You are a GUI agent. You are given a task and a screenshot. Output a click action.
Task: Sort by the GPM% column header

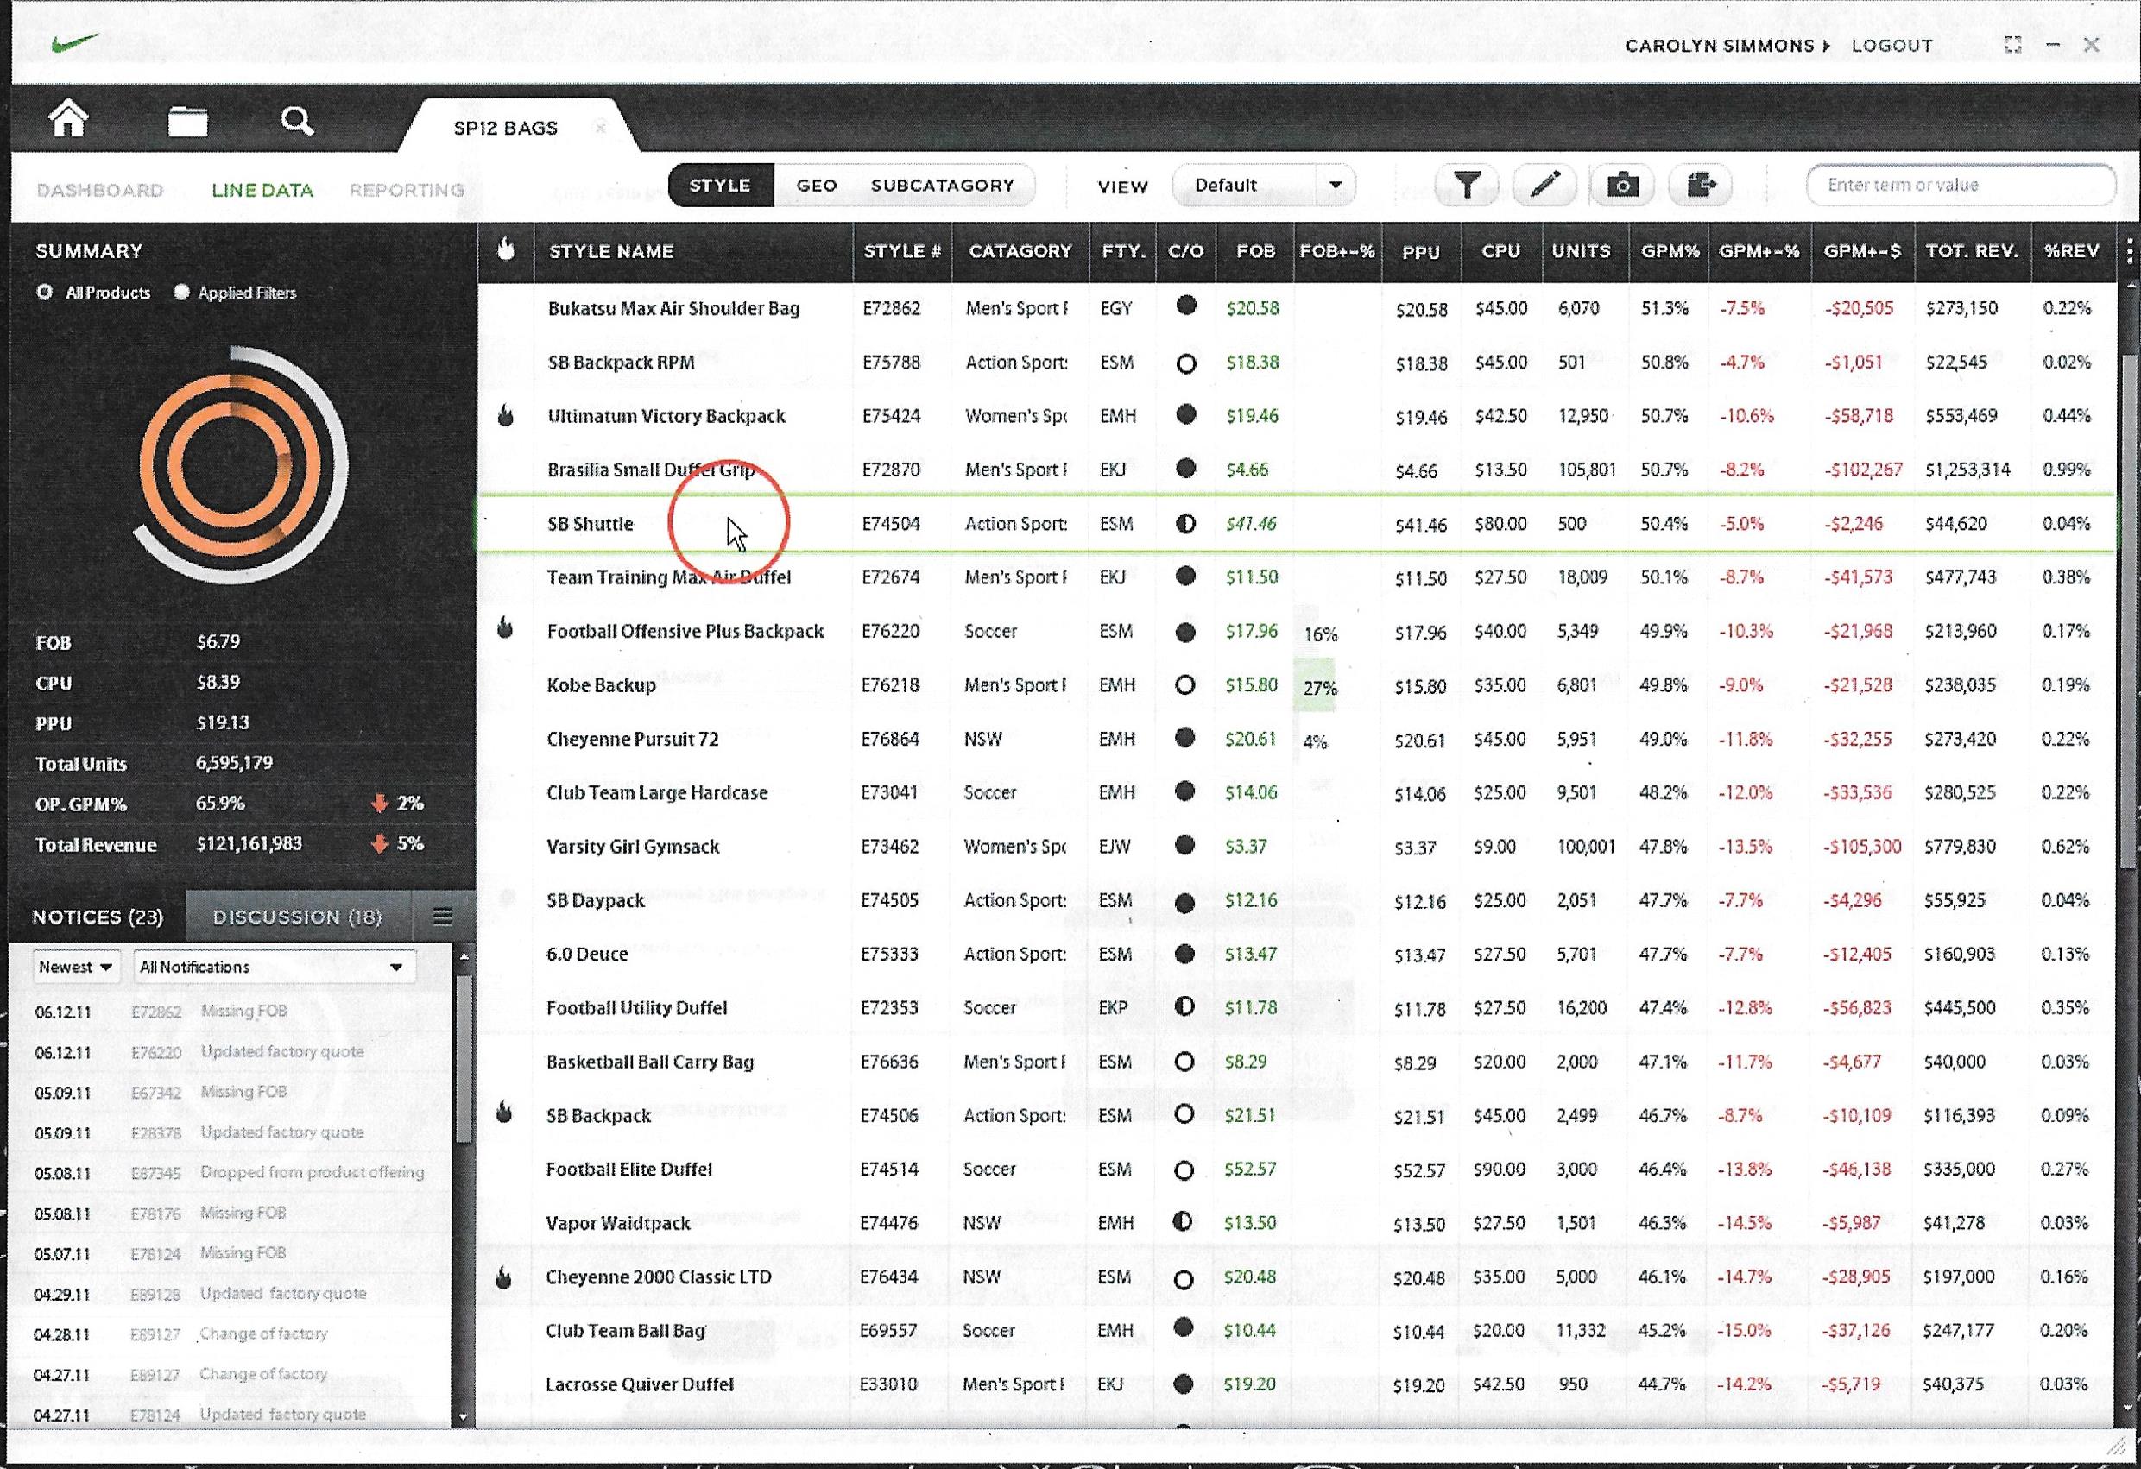[1670, 250]
